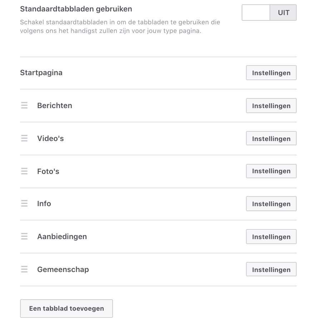316x325 pixels.
Task: Click the drag handle beside Info
Action: 24,203
